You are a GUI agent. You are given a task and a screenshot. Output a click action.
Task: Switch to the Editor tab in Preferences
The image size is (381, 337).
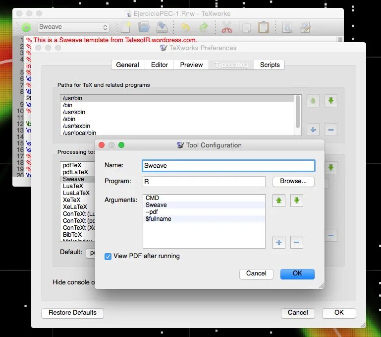click(x=160, y=65)
